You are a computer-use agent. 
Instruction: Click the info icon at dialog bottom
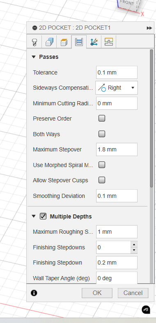pyautogui.click(x=34, y=293)
